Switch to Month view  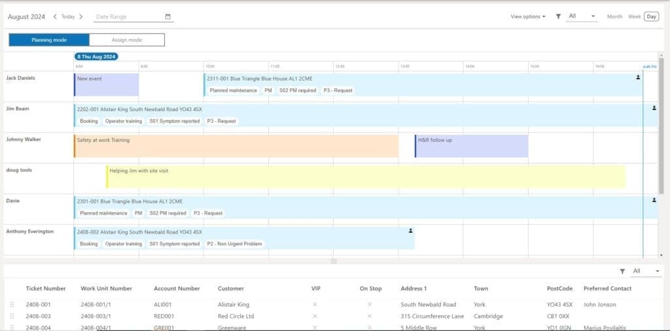(615, 16)
